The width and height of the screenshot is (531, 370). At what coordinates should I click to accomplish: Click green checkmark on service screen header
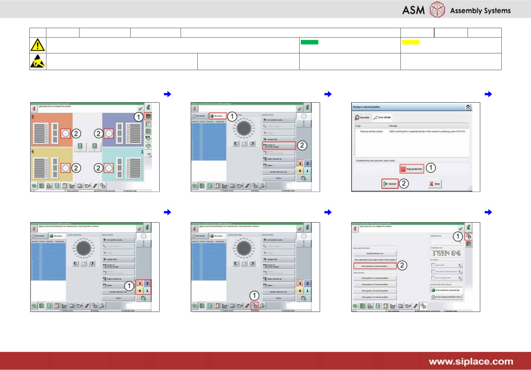click(461, 228)
